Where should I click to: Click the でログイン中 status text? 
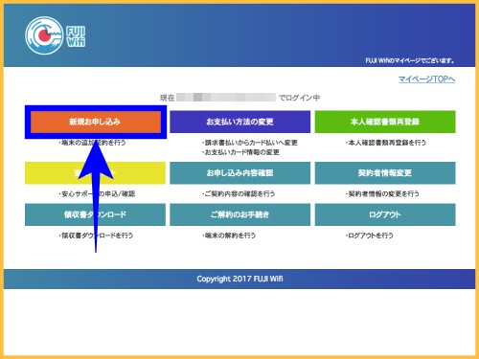[x=299, y=98]
